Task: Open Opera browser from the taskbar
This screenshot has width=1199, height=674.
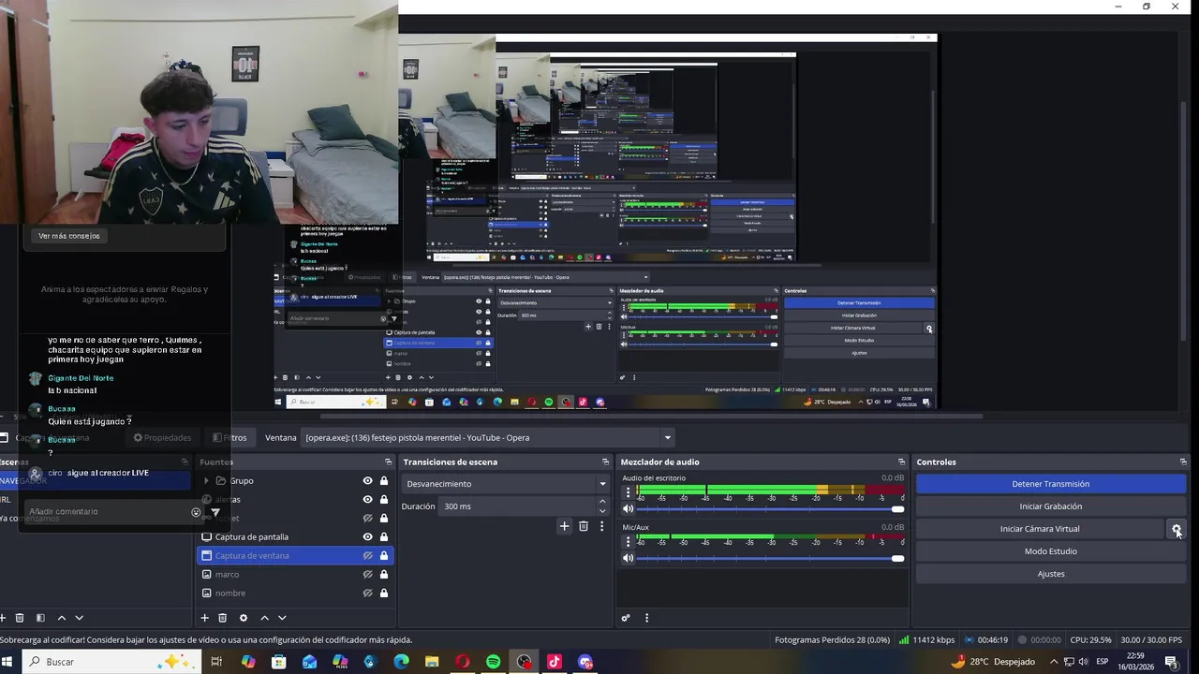Action: pyautogui.click(x=463, y=662)
